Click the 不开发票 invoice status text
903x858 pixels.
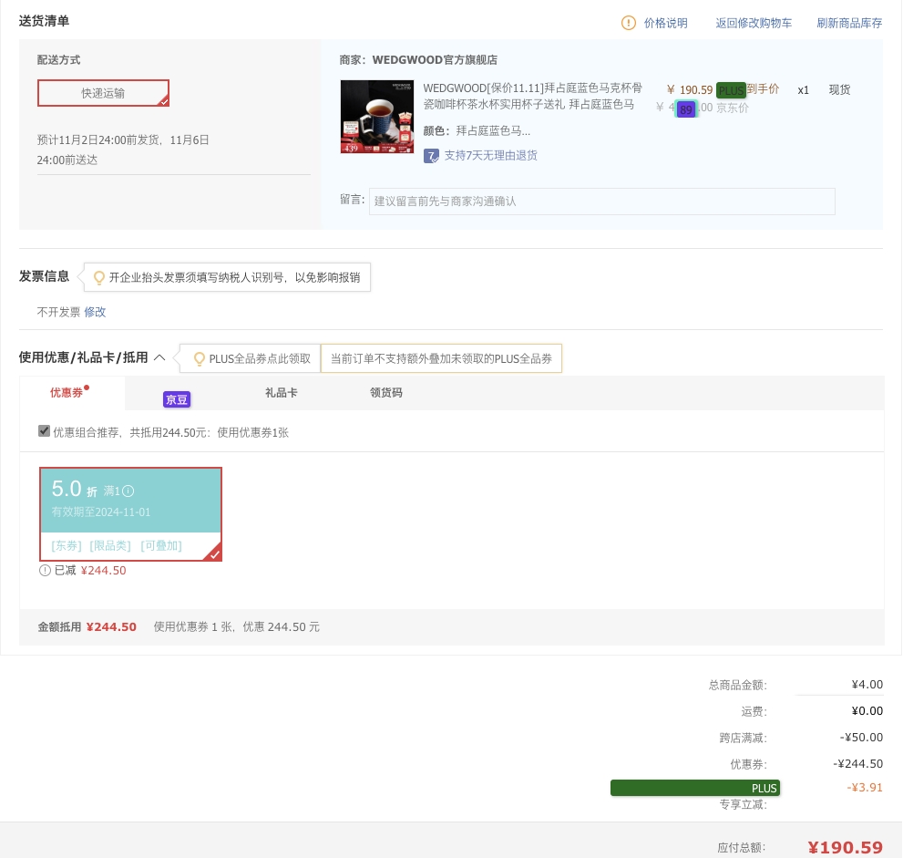(x=58, y=312)
